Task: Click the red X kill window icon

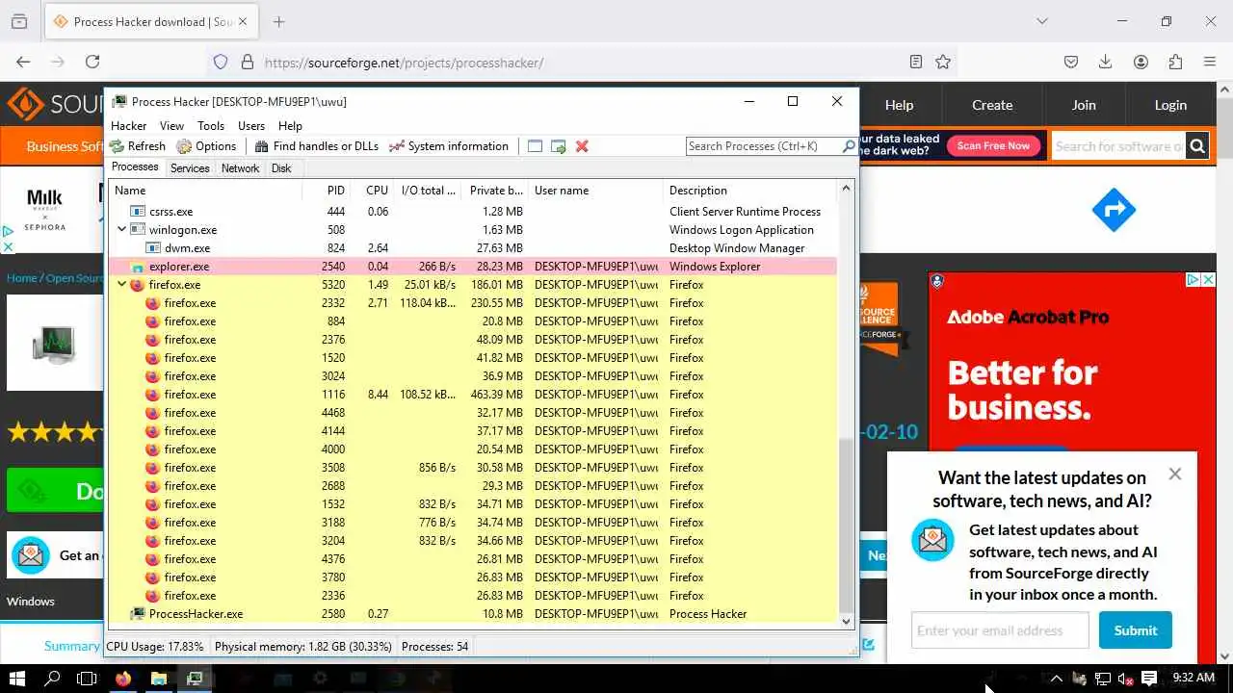Action: (x=582, y=146)
